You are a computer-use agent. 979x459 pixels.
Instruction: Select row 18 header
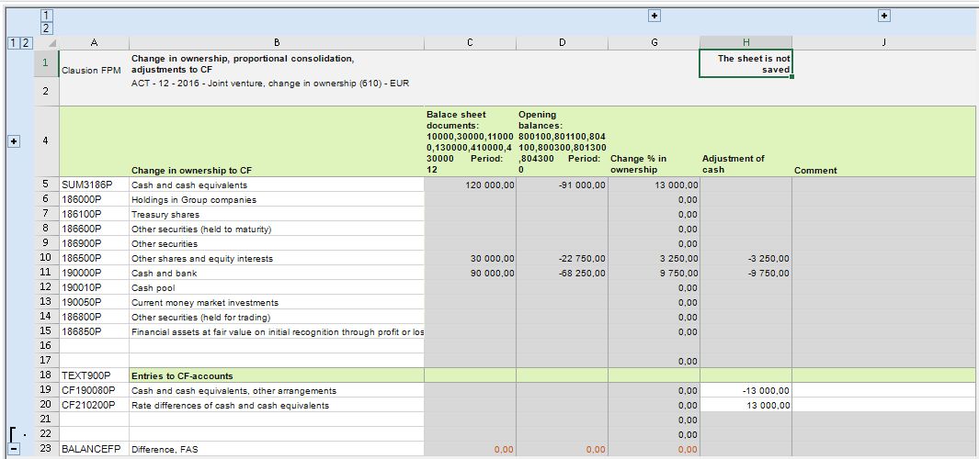46,375
